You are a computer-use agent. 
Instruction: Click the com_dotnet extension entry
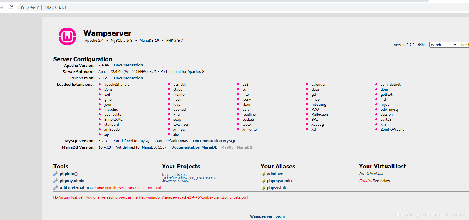391,85
